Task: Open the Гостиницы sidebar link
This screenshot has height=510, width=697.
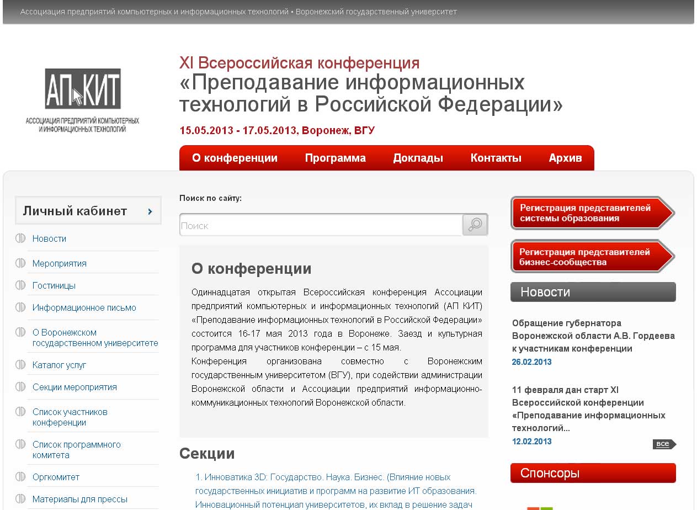Action: click(x=54, y=285)
